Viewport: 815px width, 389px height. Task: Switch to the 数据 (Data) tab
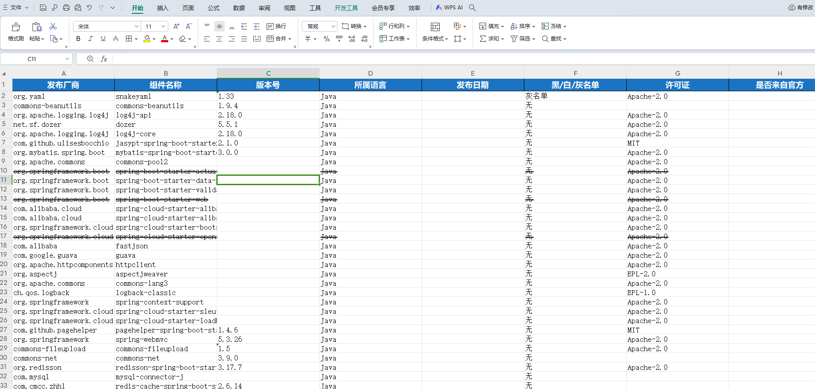[239, 8]
